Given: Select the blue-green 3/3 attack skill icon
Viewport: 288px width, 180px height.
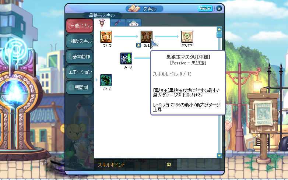Looking at the screenshot, I should pos(126,59).
